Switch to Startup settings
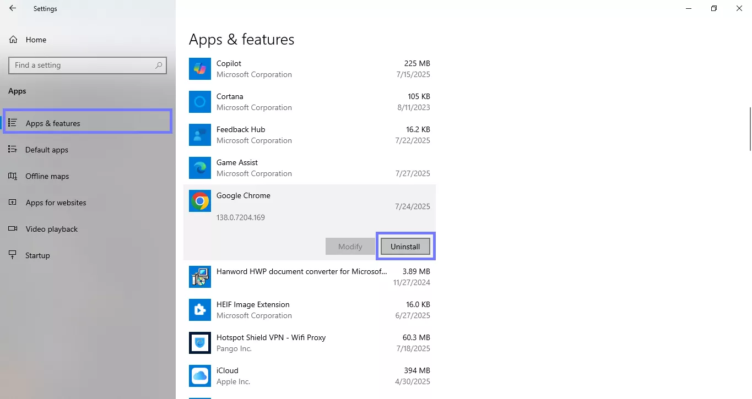752x399 pixels. (x=37, y=255)
